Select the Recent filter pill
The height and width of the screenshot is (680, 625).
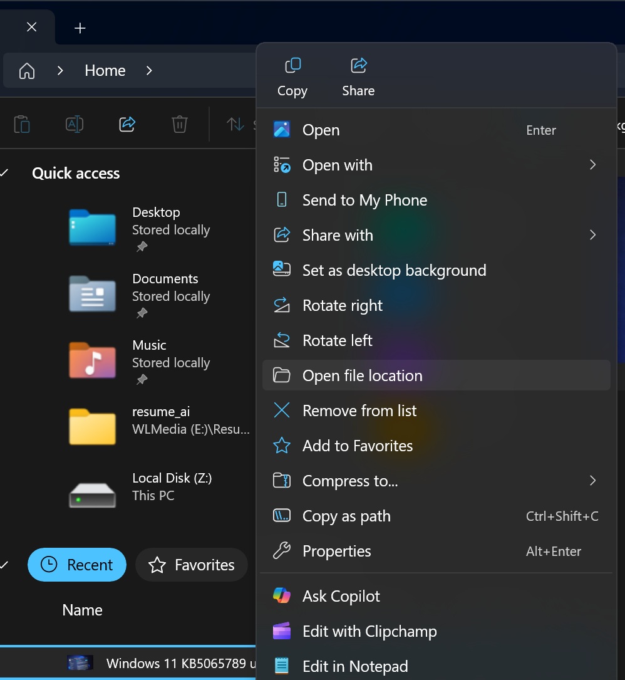(77, 565)
